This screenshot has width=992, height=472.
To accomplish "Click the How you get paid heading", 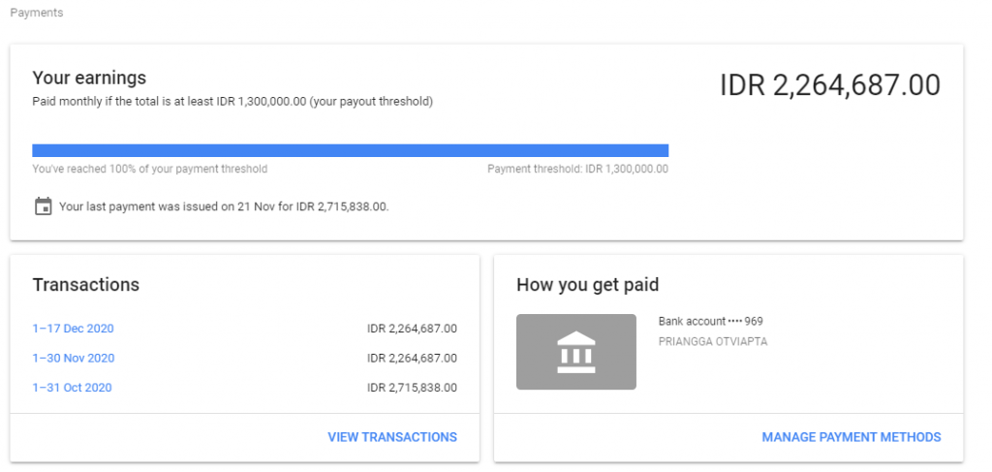I will point(587,285).
